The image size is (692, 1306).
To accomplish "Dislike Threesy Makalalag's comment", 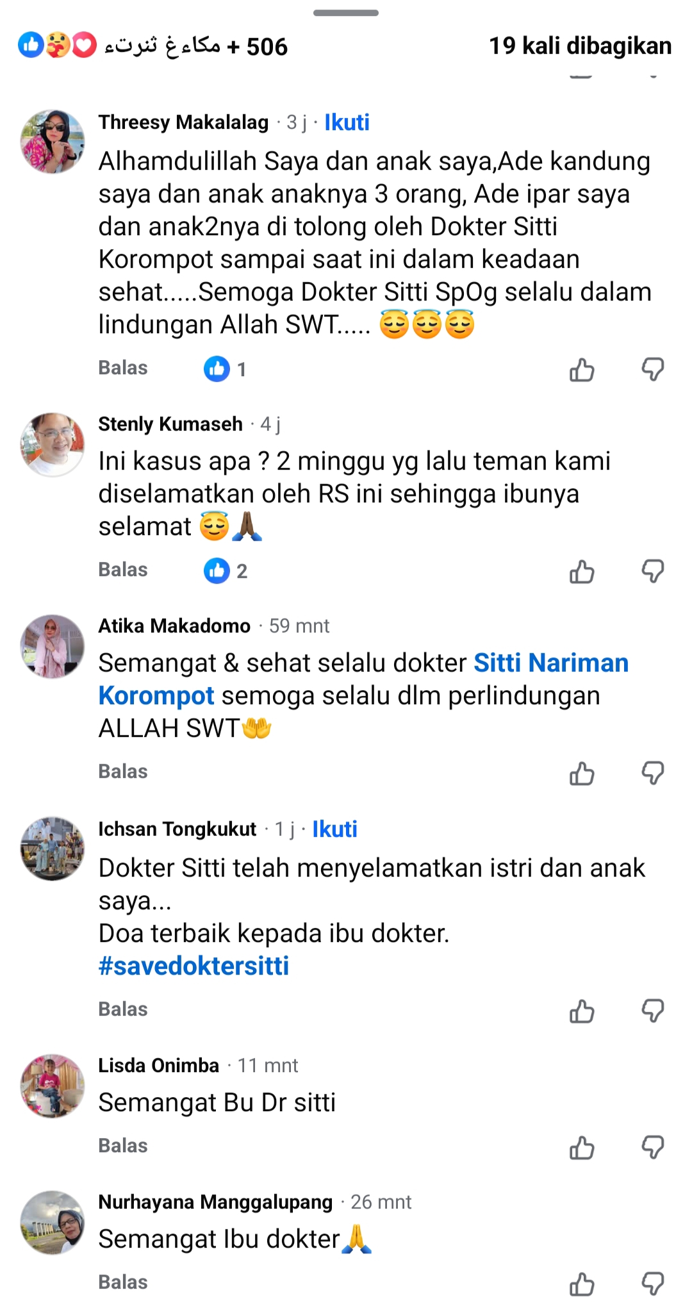I will click(x=653, y=370).
